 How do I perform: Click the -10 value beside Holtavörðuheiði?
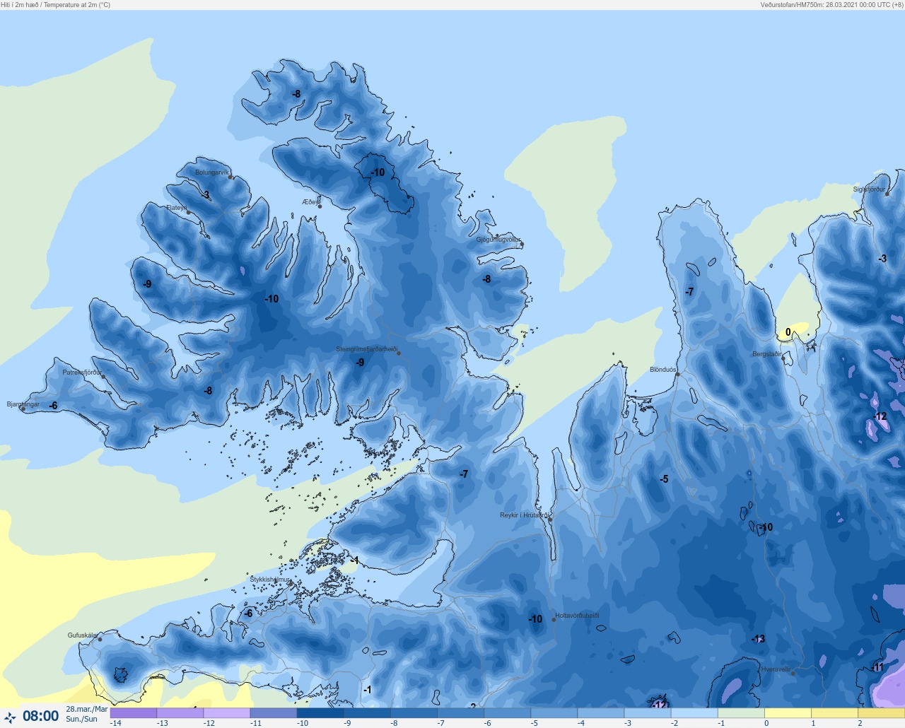[x=535, y=619]
